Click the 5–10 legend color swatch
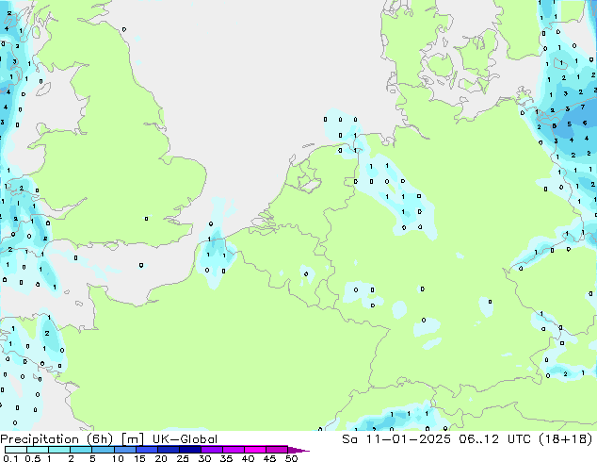The width and height of the screenshot is (597, 462). [x=103, y=450]
